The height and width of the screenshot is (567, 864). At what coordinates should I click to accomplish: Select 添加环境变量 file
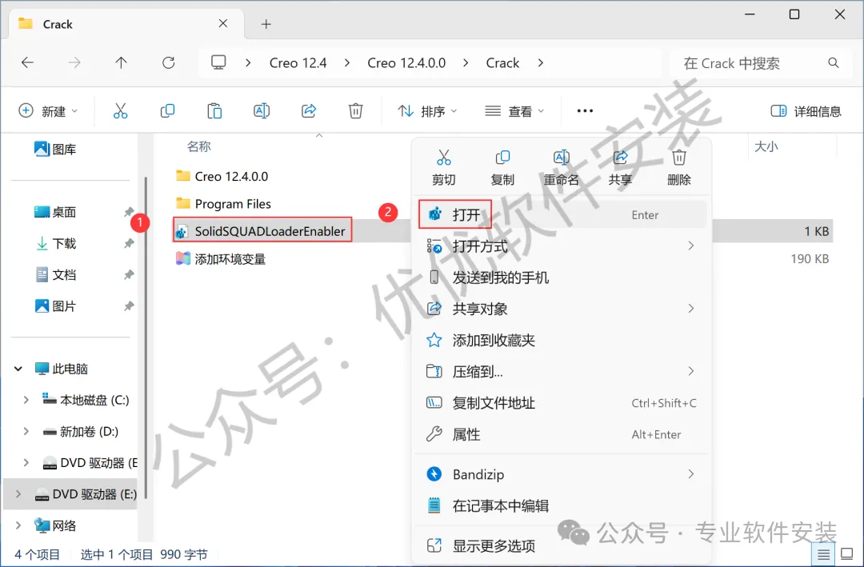[221, 259]
